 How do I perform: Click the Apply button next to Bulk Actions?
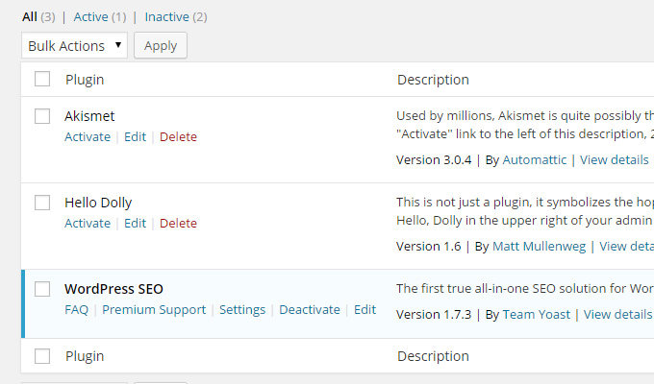point(161,45)
